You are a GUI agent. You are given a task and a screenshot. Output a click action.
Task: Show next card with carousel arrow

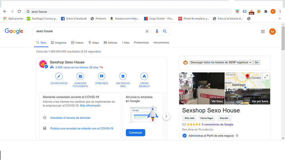166,116
